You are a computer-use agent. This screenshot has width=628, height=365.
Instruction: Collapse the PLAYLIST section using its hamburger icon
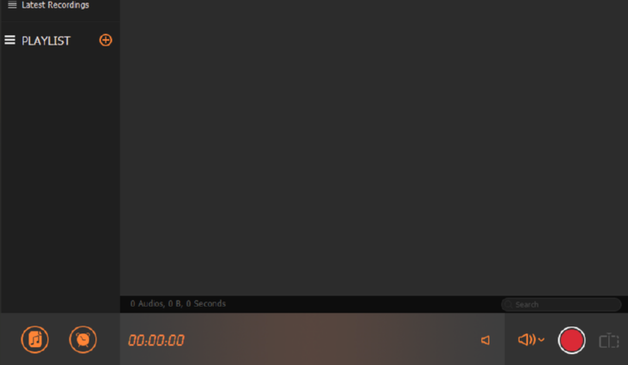tap(10, 40)
